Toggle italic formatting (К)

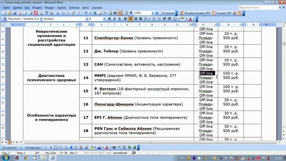(114, 19)
